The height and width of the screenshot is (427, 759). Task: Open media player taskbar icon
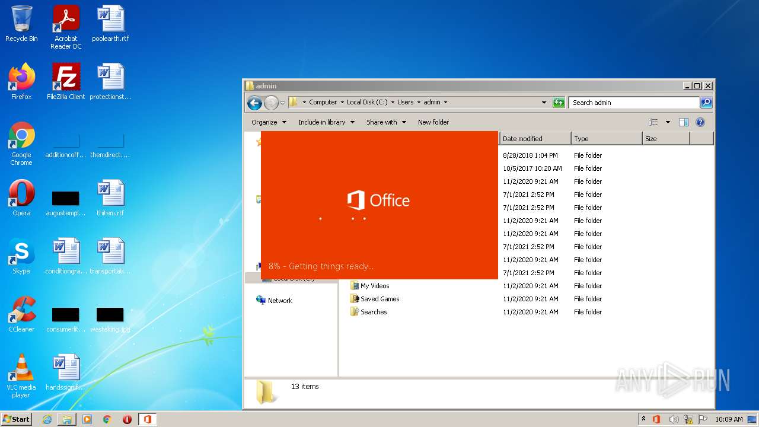point(87,419)
